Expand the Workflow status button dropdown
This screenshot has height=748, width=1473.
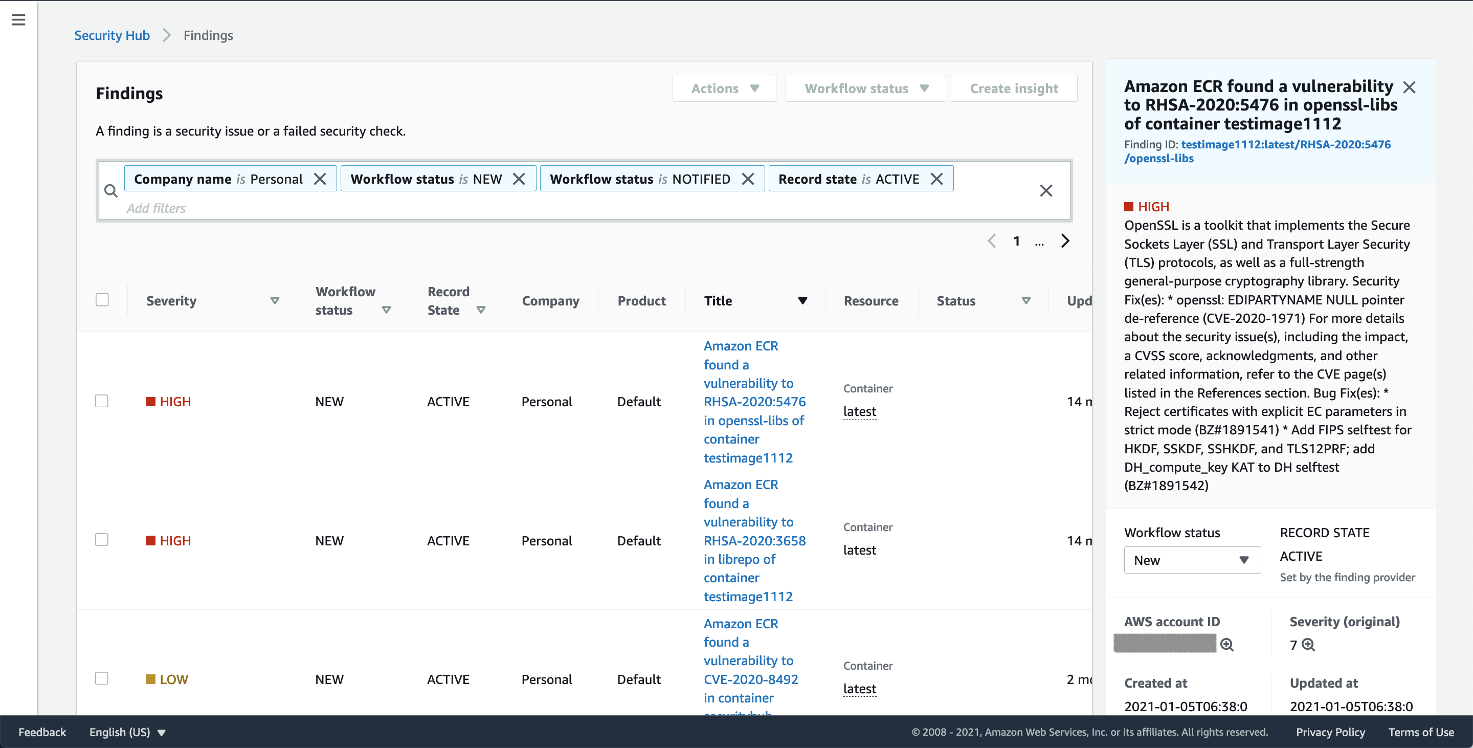coord(865,89)
